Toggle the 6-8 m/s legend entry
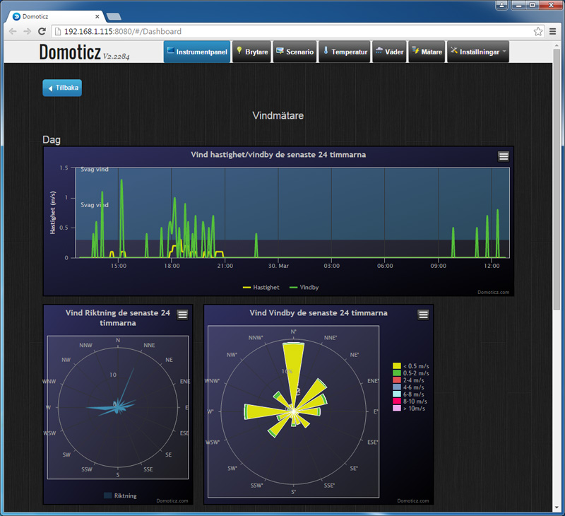Image resolution: width=565 pixels, height=516 pixels. pyautogui.click(x=408, y=394)
